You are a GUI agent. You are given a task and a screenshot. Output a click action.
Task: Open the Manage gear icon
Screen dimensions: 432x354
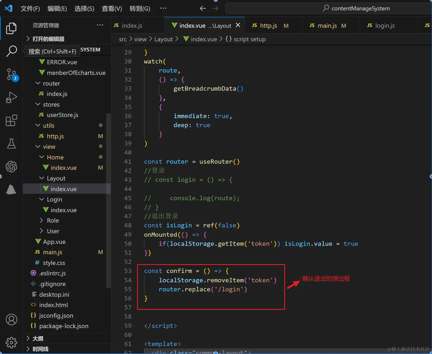(11, 343)
